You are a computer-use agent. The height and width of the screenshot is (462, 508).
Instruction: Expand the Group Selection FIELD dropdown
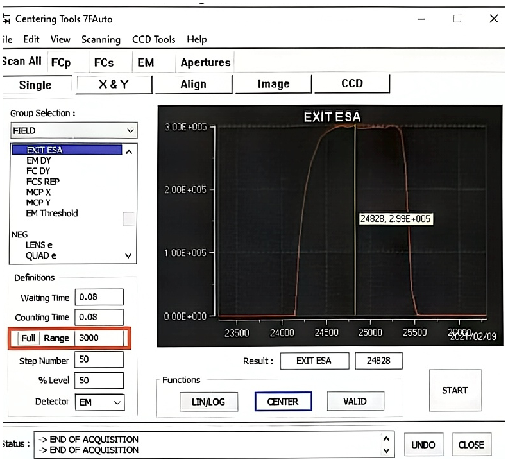point(74,130)
